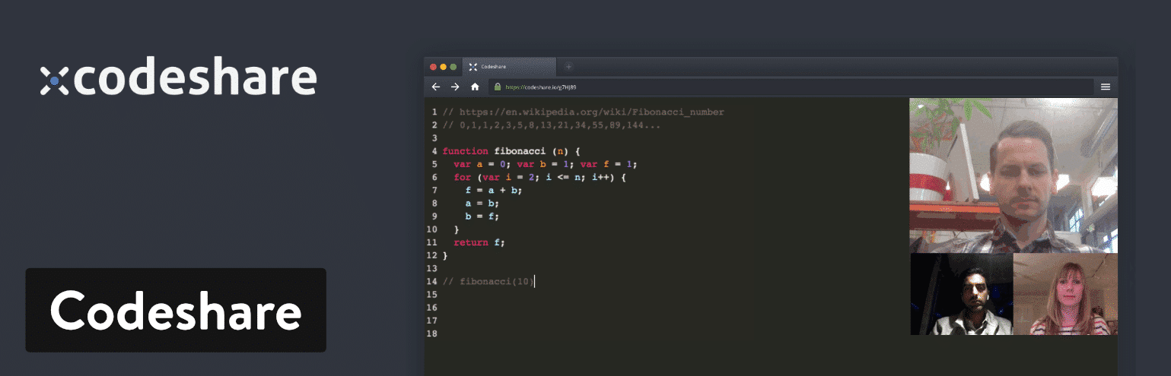The width and height of the screenshot is (1171, 376).
Task: Click the white Codeshare title label
Action: coord(176,310)
